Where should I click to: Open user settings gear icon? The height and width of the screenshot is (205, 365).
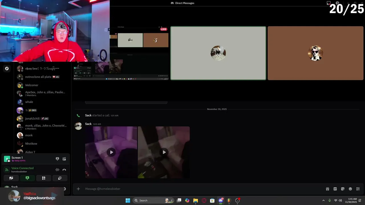pos(65,188)
